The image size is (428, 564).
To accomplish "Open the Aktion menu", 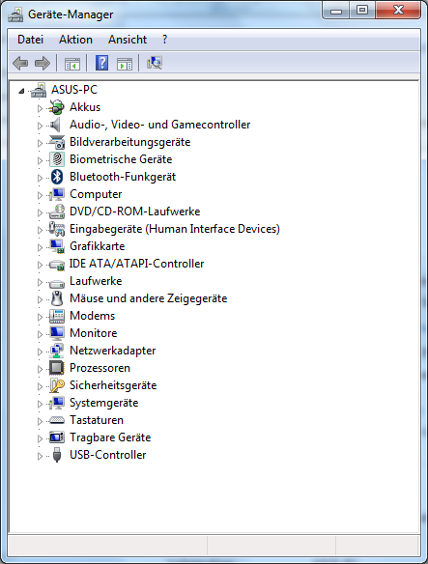I will (75, 40).
